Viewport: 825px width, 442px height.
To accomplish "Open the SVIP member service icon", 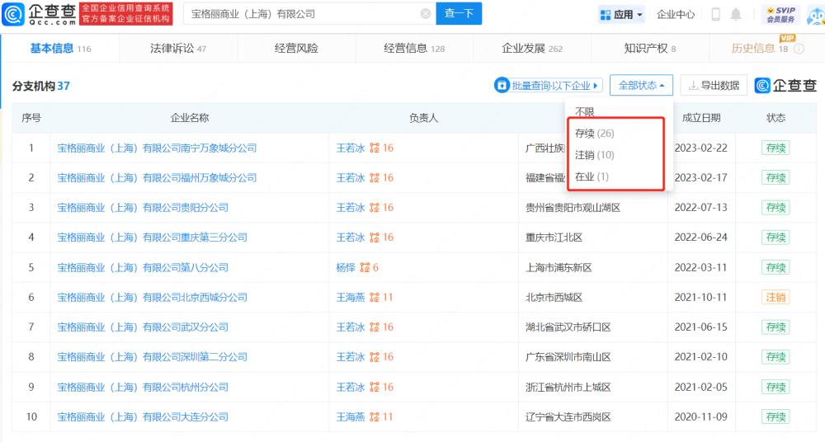I will 780,15.
